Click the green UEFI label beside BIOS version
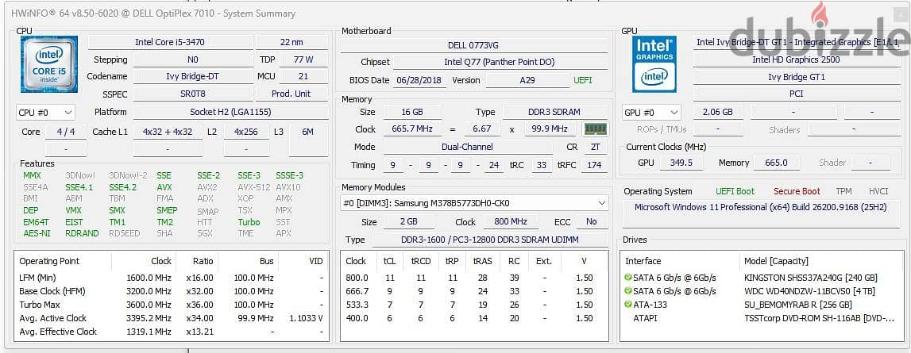This screenshot has width=911, height=353. pyautogui.click(x=583, y=80)
